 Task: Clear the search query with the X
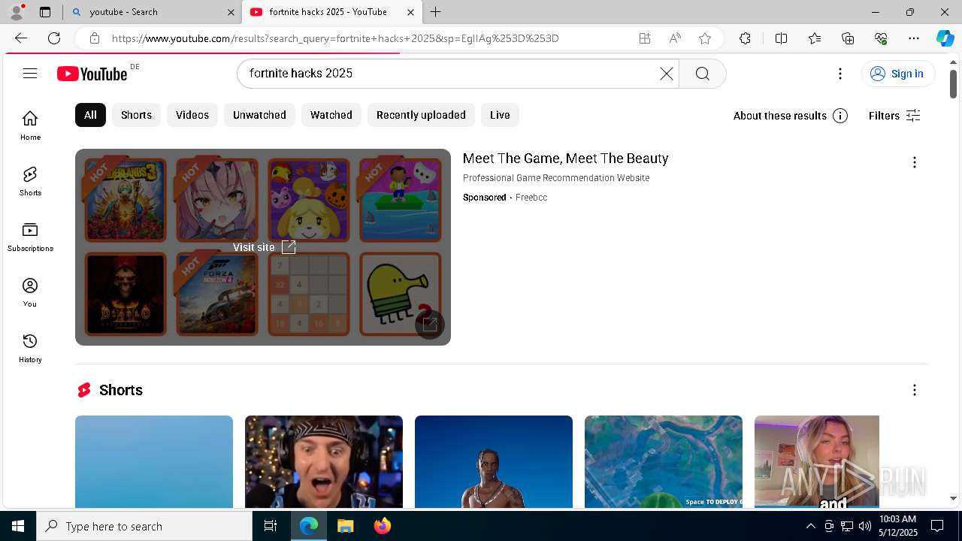tap(667, 73)
